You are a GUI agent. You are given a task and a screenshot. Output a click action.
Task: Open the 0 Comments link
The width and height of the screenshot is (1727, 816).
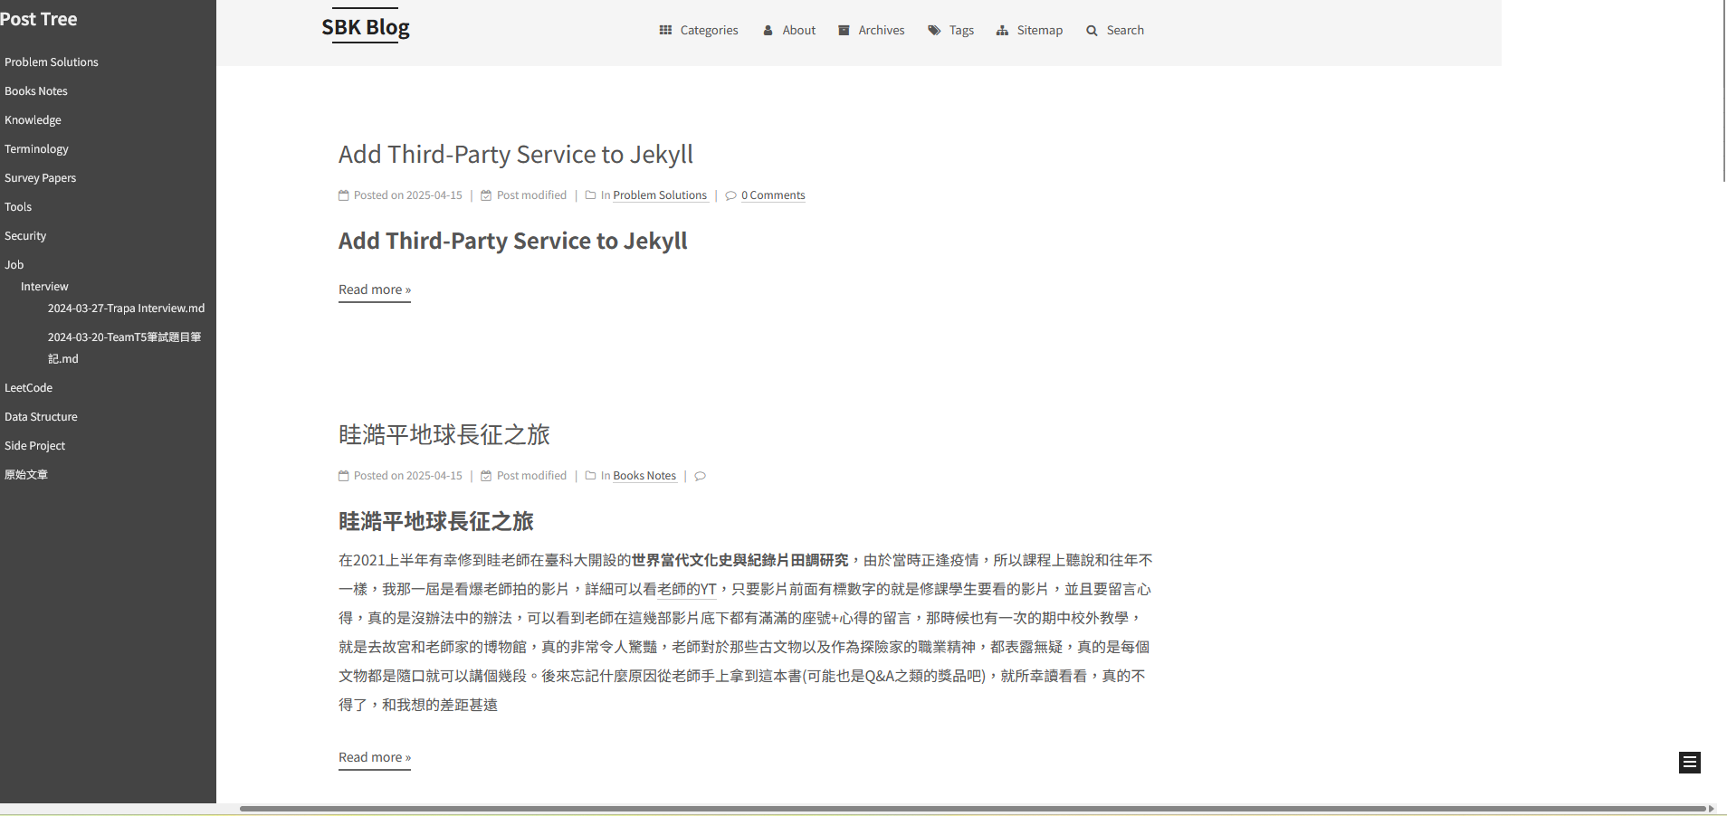772,195
